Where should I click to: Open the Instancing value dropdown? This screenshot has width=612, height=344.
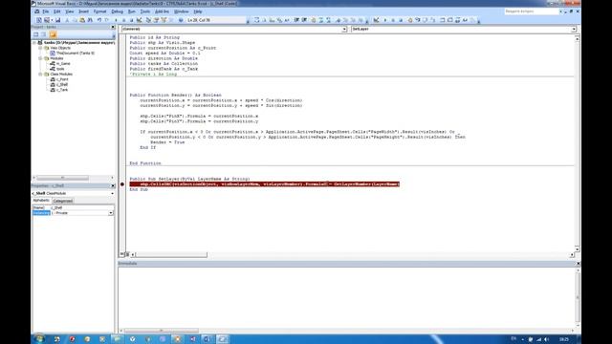pyautogui.click(x=111, y=213)
